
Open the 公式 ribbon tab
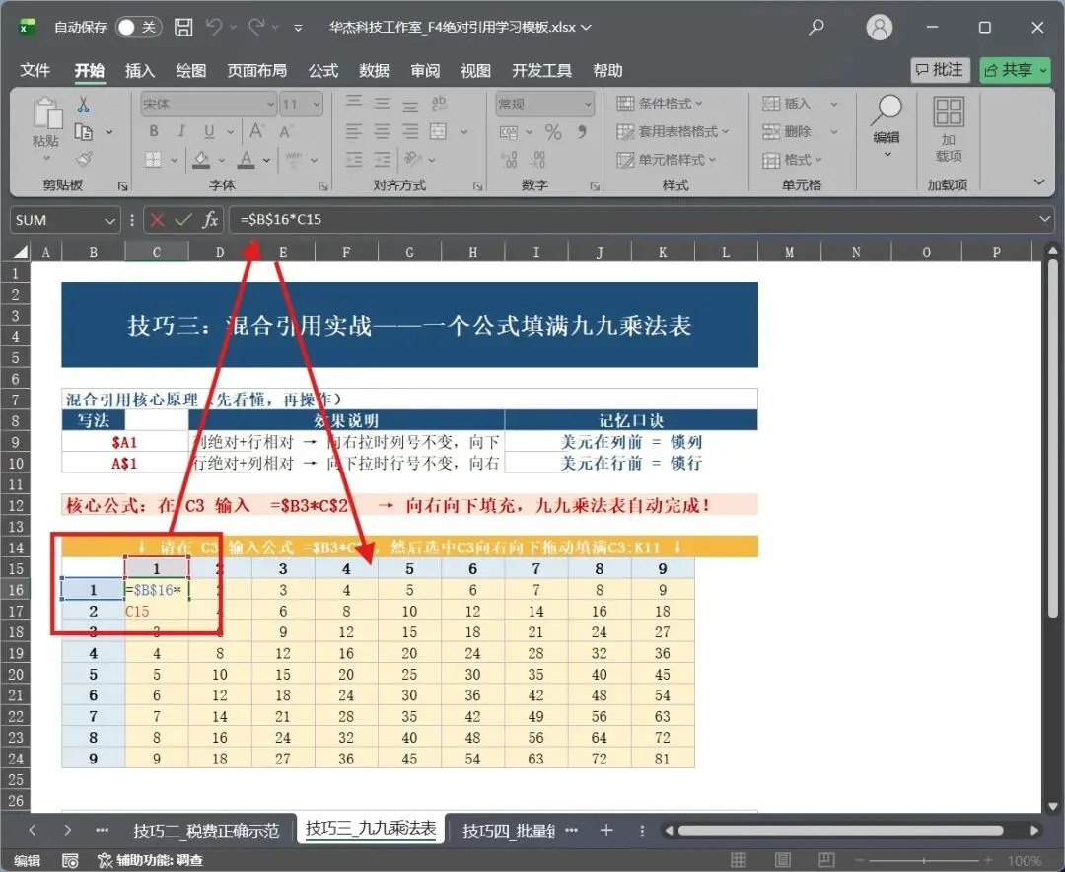click(x=323, y=71)
